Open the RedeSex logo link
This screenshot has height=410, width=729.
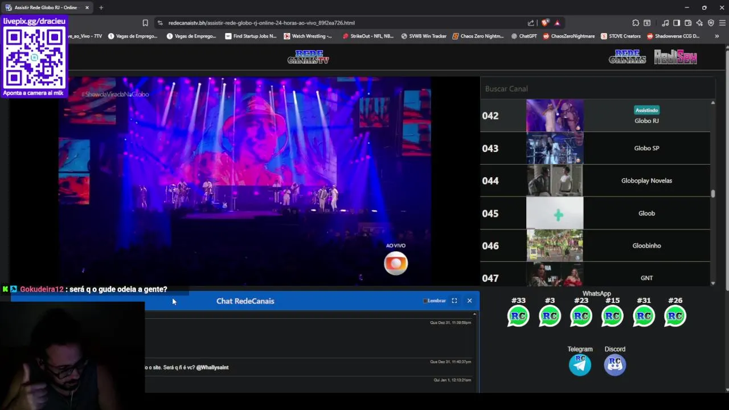[675, 57]
